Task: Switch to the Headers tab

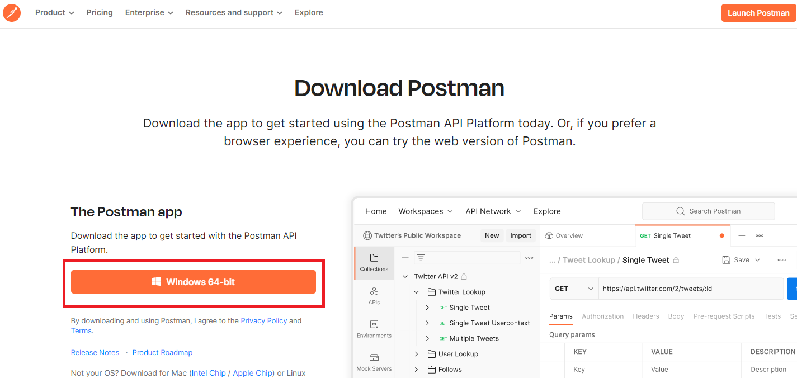Action: [x=646, y=316]
